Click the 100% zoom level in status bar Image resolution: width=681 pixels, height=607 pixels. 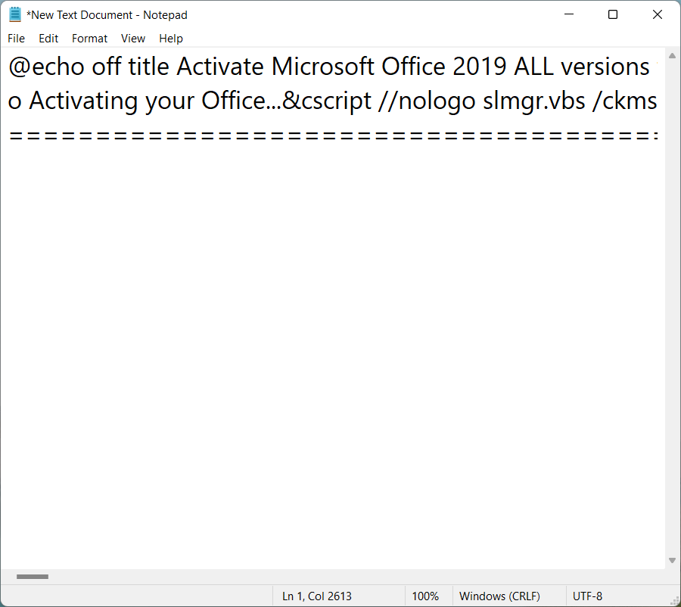[425, 596]
